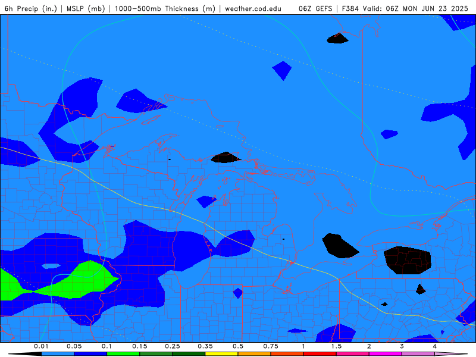Click the 1.5 legend value
The width and height of the screenshot is (476, 357).
click(x=336, y=346)
